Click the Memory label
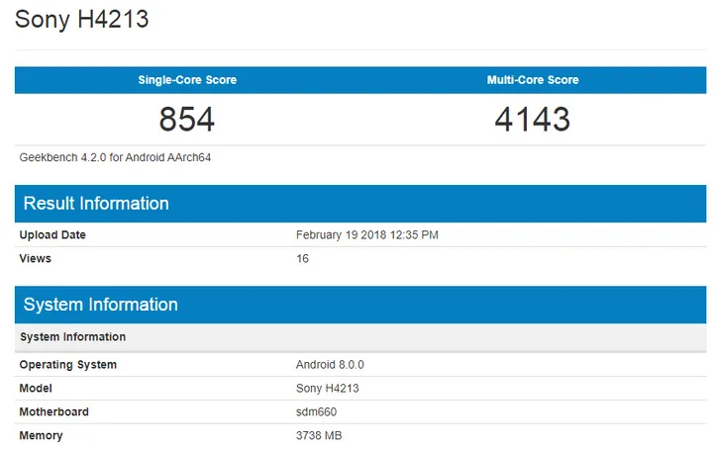 41,436
